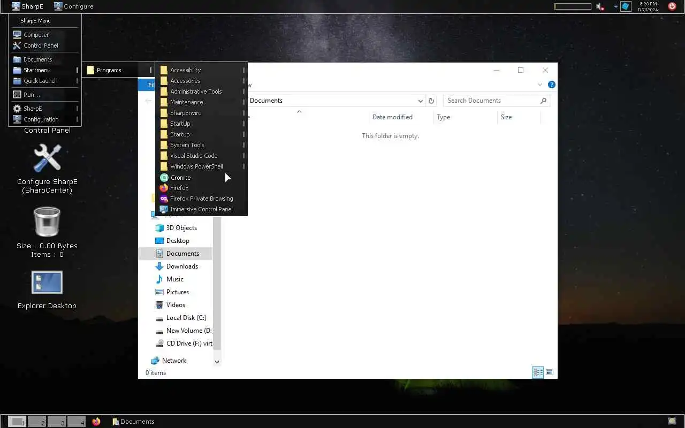The width and height of the screenshot is (685, 428).
Task: Open Accessibility programs folder
Action: [x=202, y=70]
